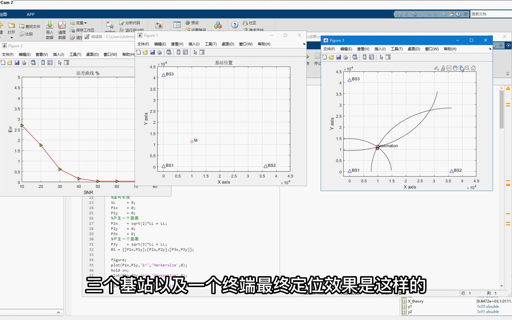The image size is (512, 320).
Task: Click Figure 3 menu dock arrow
Action: tap(490, 49)
